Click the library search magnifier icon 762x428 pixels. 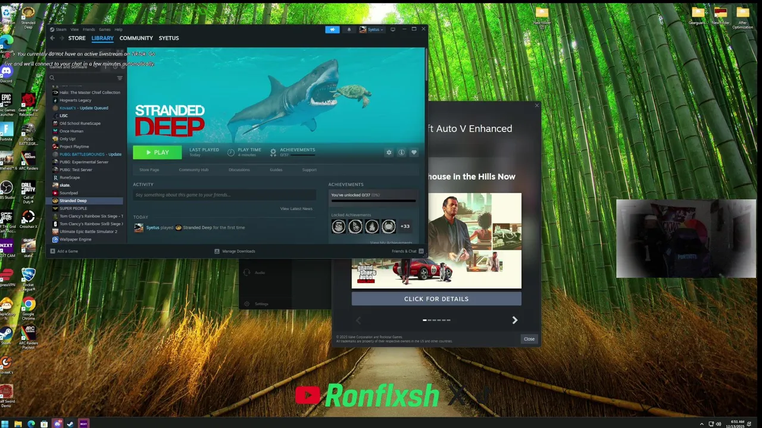click(x=52, y=78)
